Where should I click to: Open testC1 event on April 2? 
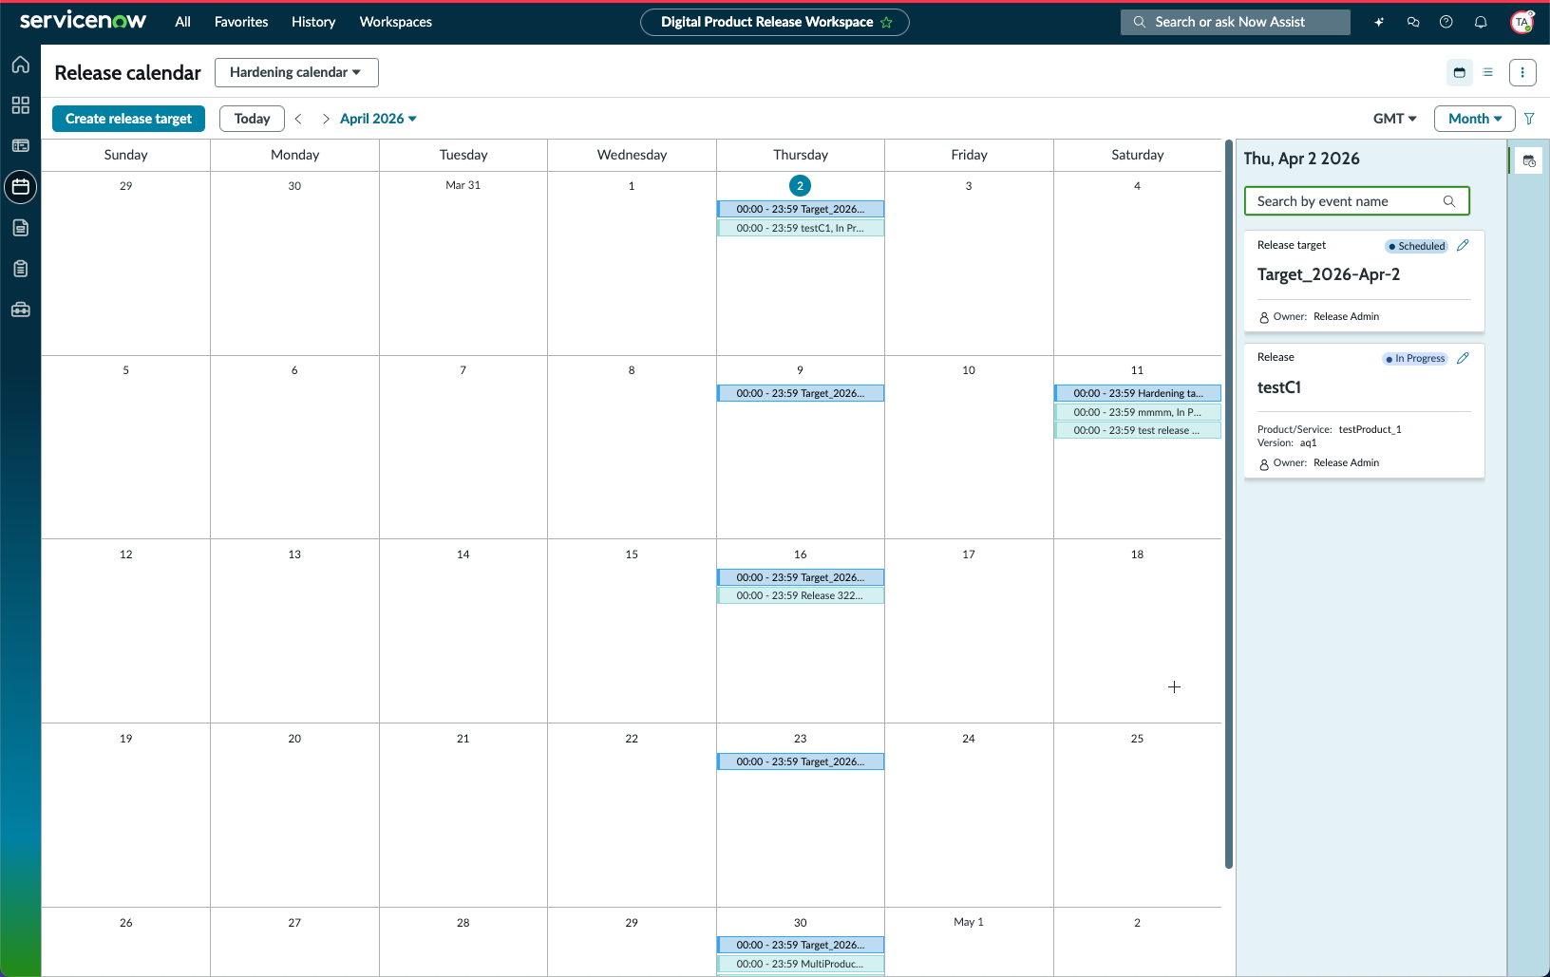(x=801, y=228)
